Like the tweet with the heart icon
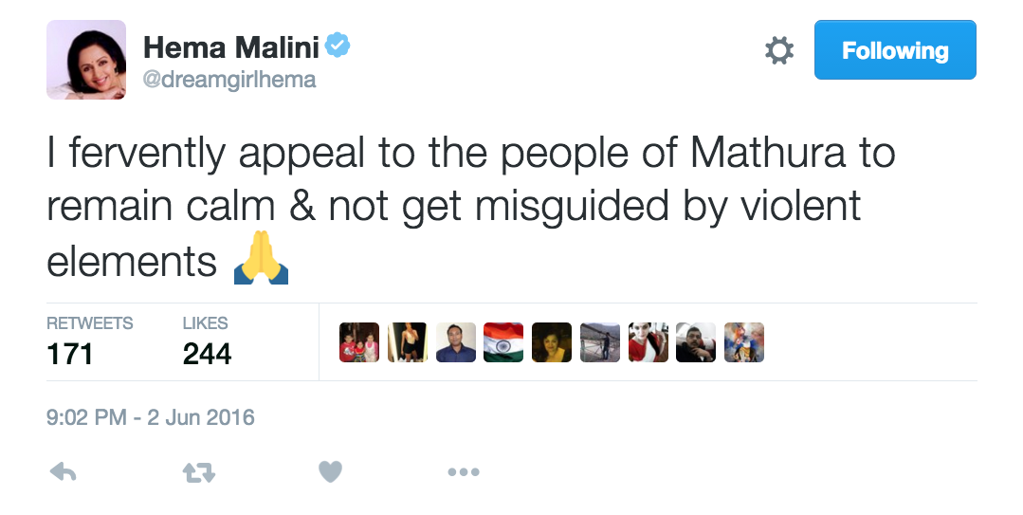This screenshot has height=515, width=1023. [330, 471]
